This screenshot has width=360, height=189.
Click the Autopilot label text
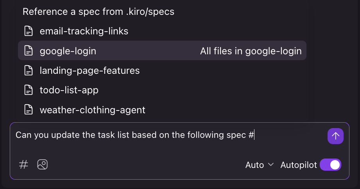[298, 165]
